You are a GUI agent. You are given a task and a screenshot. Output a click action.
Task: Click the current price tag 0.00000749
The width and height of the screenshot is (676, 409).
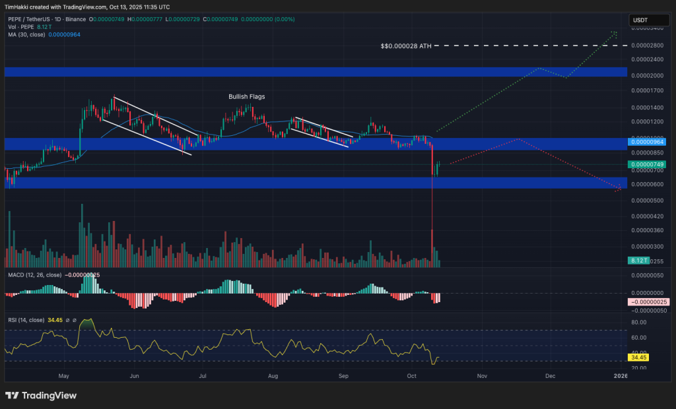[x=648, y=163]
